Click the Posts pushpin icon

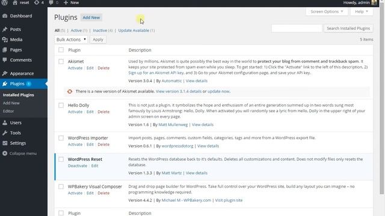(x=5, y=29)
